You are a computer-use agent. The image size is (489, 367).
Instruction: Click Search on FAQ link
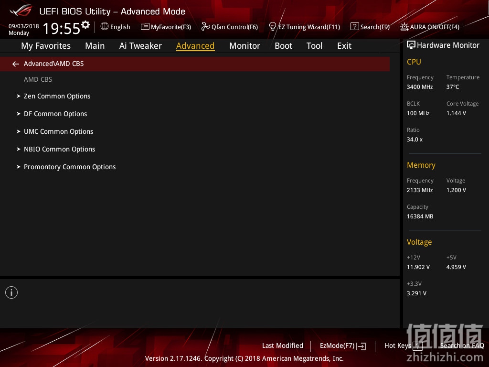(462, 345)
